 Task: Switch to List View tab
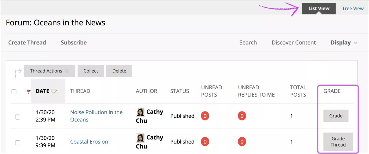click(319, 9)
